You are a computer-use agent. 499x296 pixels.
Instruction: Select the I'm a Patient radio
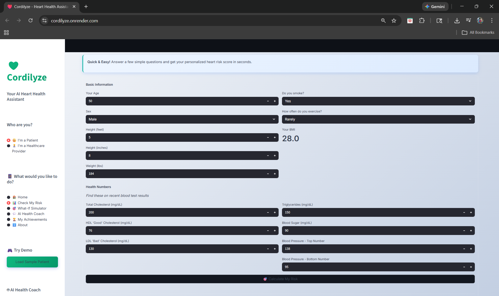coord(9,140)
